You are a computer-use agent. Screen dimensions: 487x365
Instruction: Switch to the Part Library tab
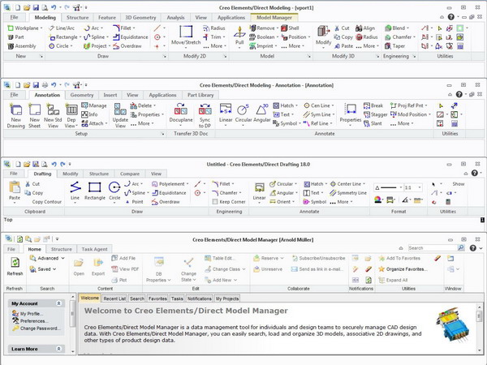[200, 95]
